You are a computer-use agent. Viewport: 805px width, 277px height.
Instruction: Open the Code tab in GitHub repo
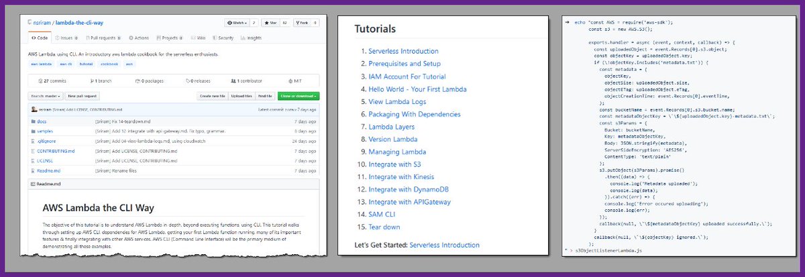(39, 38)
